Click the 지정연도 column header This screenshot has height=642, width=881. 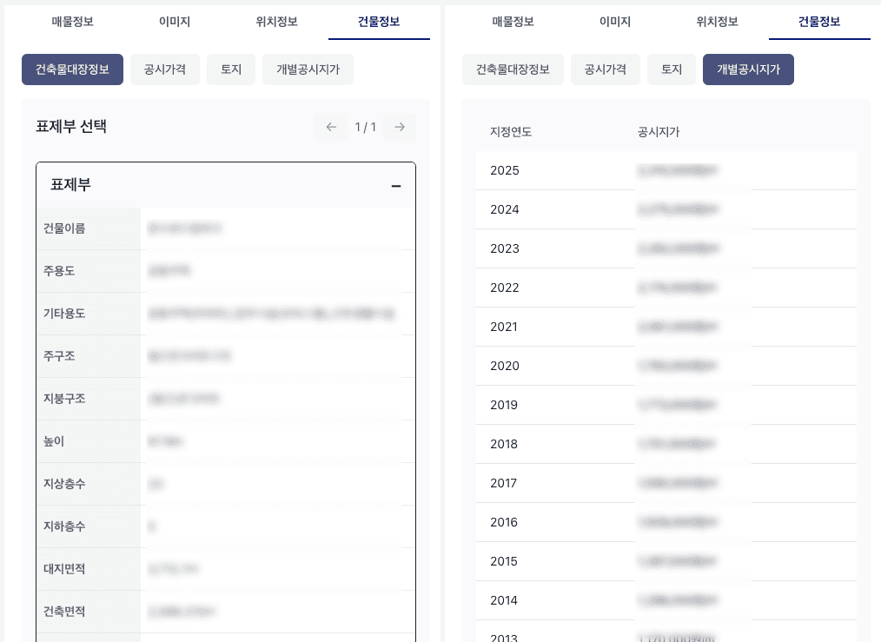(511, 132)
